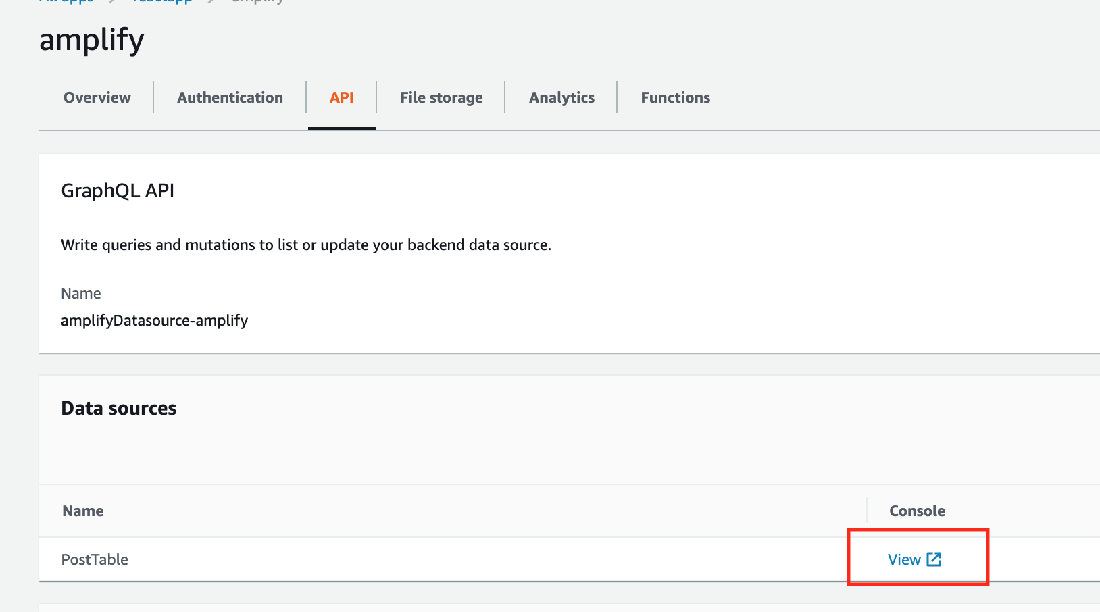Click the amplifyDatasource-amplify API name
1100x612 pixels.
[155, 320]
